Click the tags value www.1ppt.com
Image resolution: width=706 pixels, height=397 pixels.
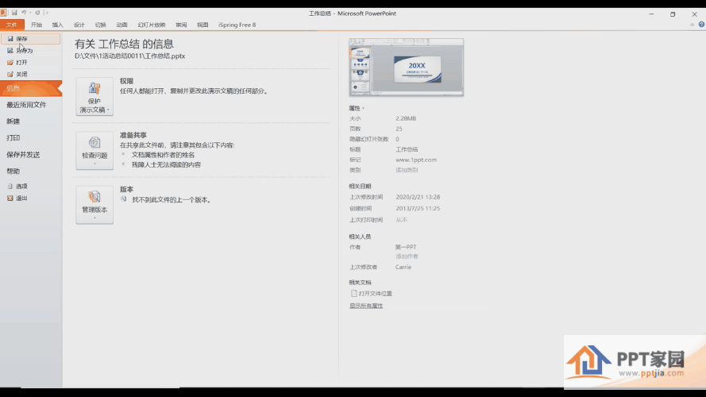416,160
